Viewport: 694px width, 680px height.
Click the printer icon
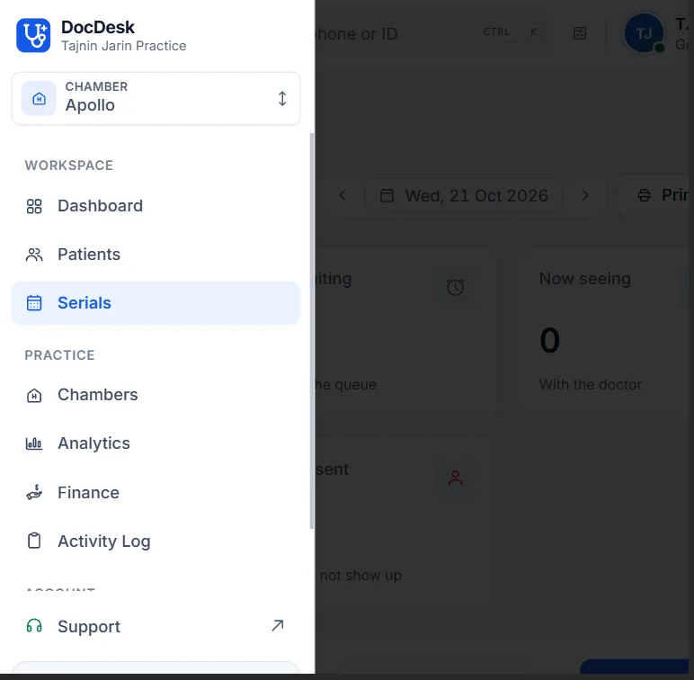click(x=644, y=195)
